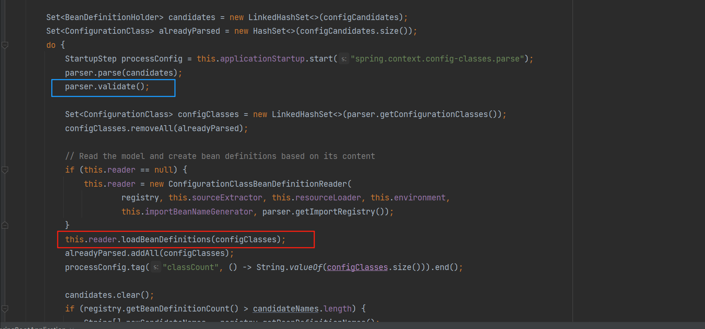Click 'getConfigurationClasses' method call

click(434, 115)
